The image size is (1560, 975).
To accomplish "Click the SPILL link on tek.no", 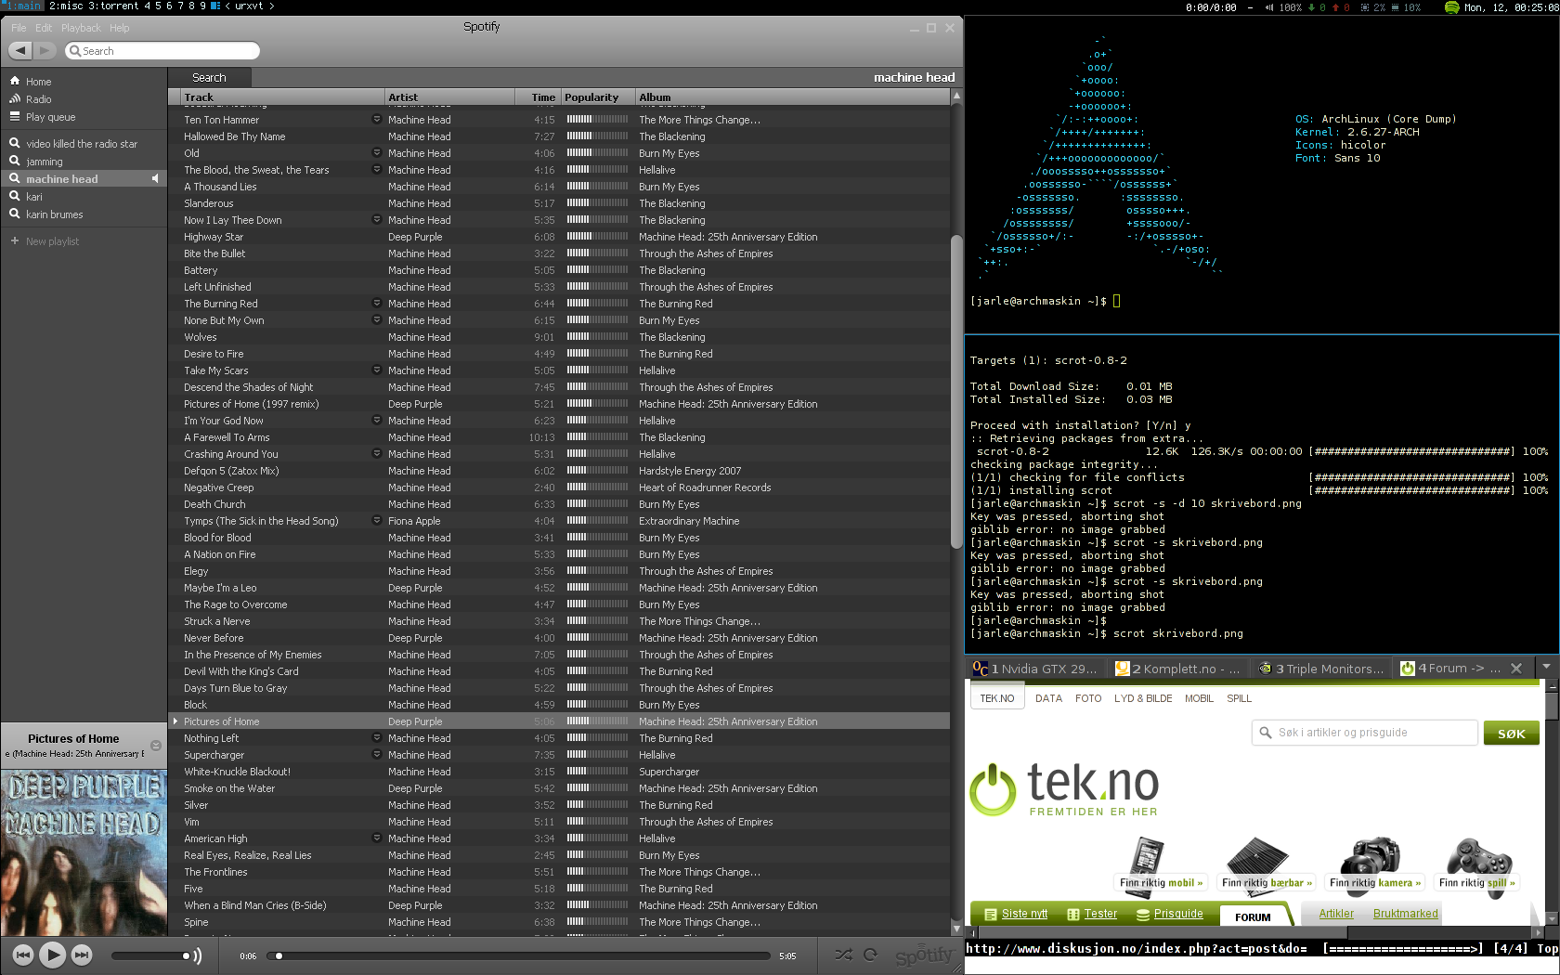I will pyautogui.click(x=1239, y=698).
